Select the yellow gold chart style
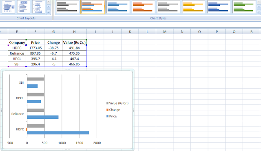The width and height of the screenshot is (261, 151). 193,7
